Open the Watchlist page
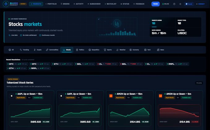Viewport: 210px width, 130px height. 110,4
